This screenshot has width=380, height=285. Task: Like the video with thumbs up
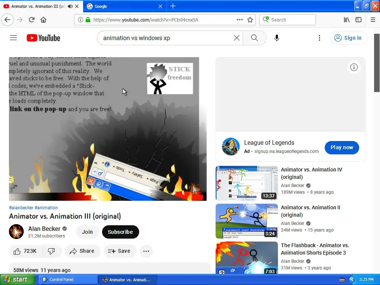[x=25, y=251]
